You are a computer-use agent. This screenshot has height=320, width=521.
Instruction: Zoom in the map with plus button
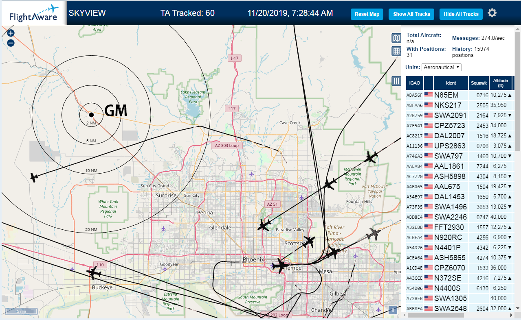point(11,33)
